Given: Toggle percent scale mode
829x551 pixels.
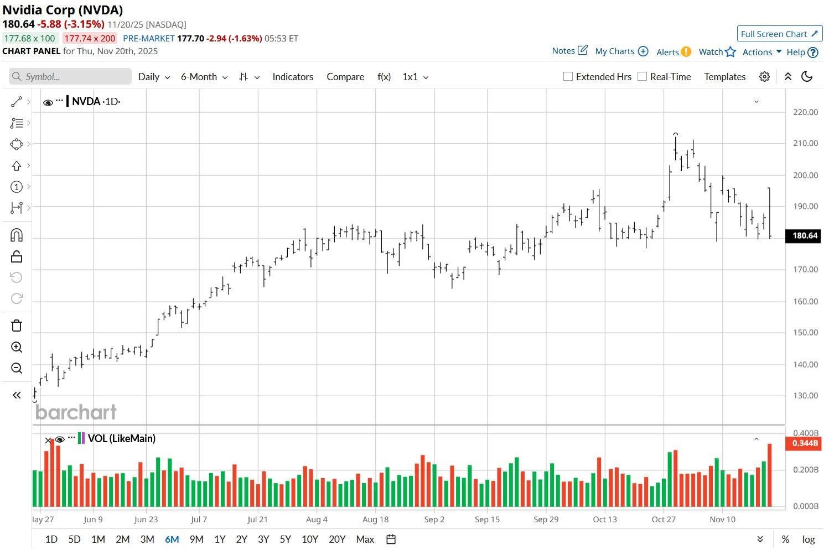Looking at the screenshot, I should (x=785, y=539).
